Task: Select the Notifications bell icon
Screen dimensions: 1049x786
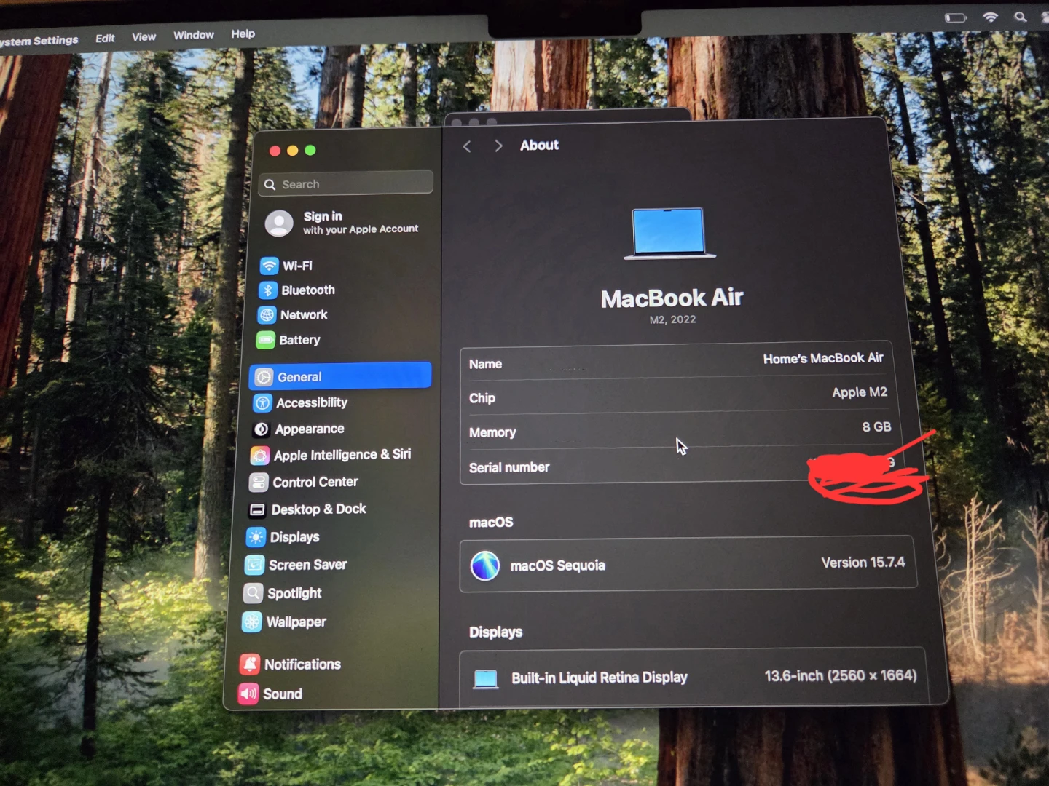Action: [250, 664]
